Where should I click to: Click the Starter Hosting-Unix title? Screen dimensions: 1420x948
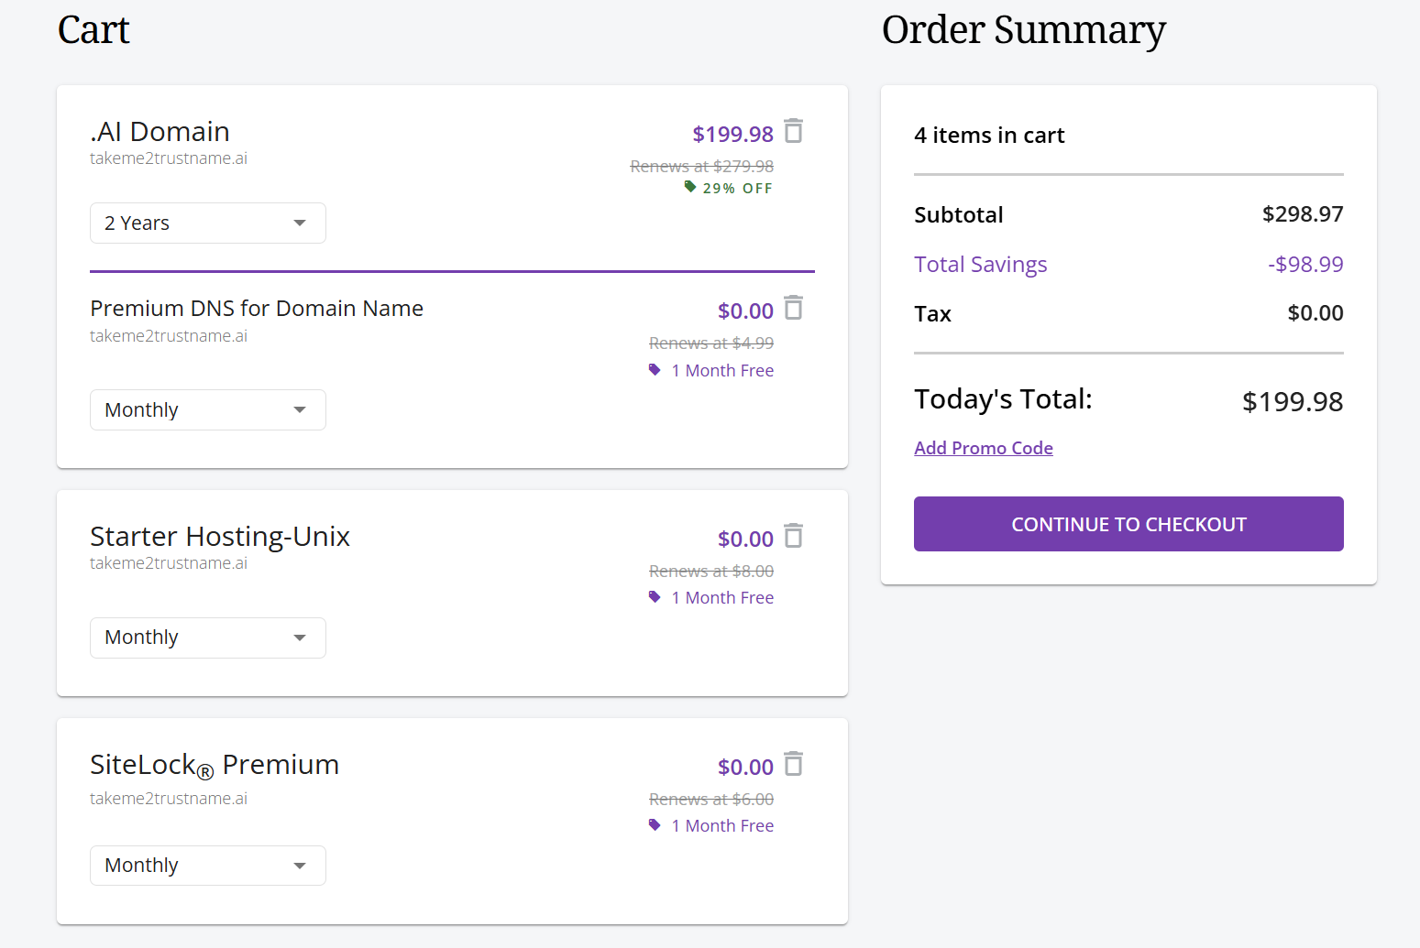coord(220,537)
